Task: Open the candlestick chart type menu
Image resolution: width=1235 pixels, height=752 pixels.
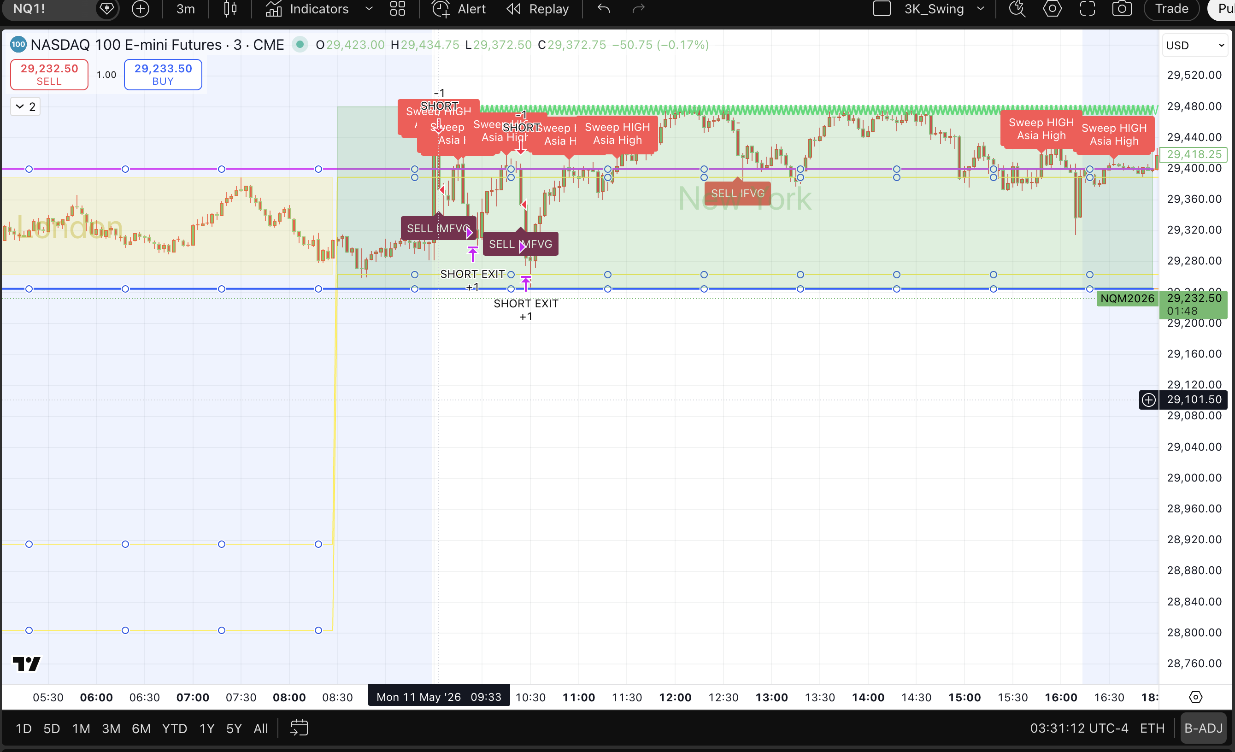Action: [230, 8]
